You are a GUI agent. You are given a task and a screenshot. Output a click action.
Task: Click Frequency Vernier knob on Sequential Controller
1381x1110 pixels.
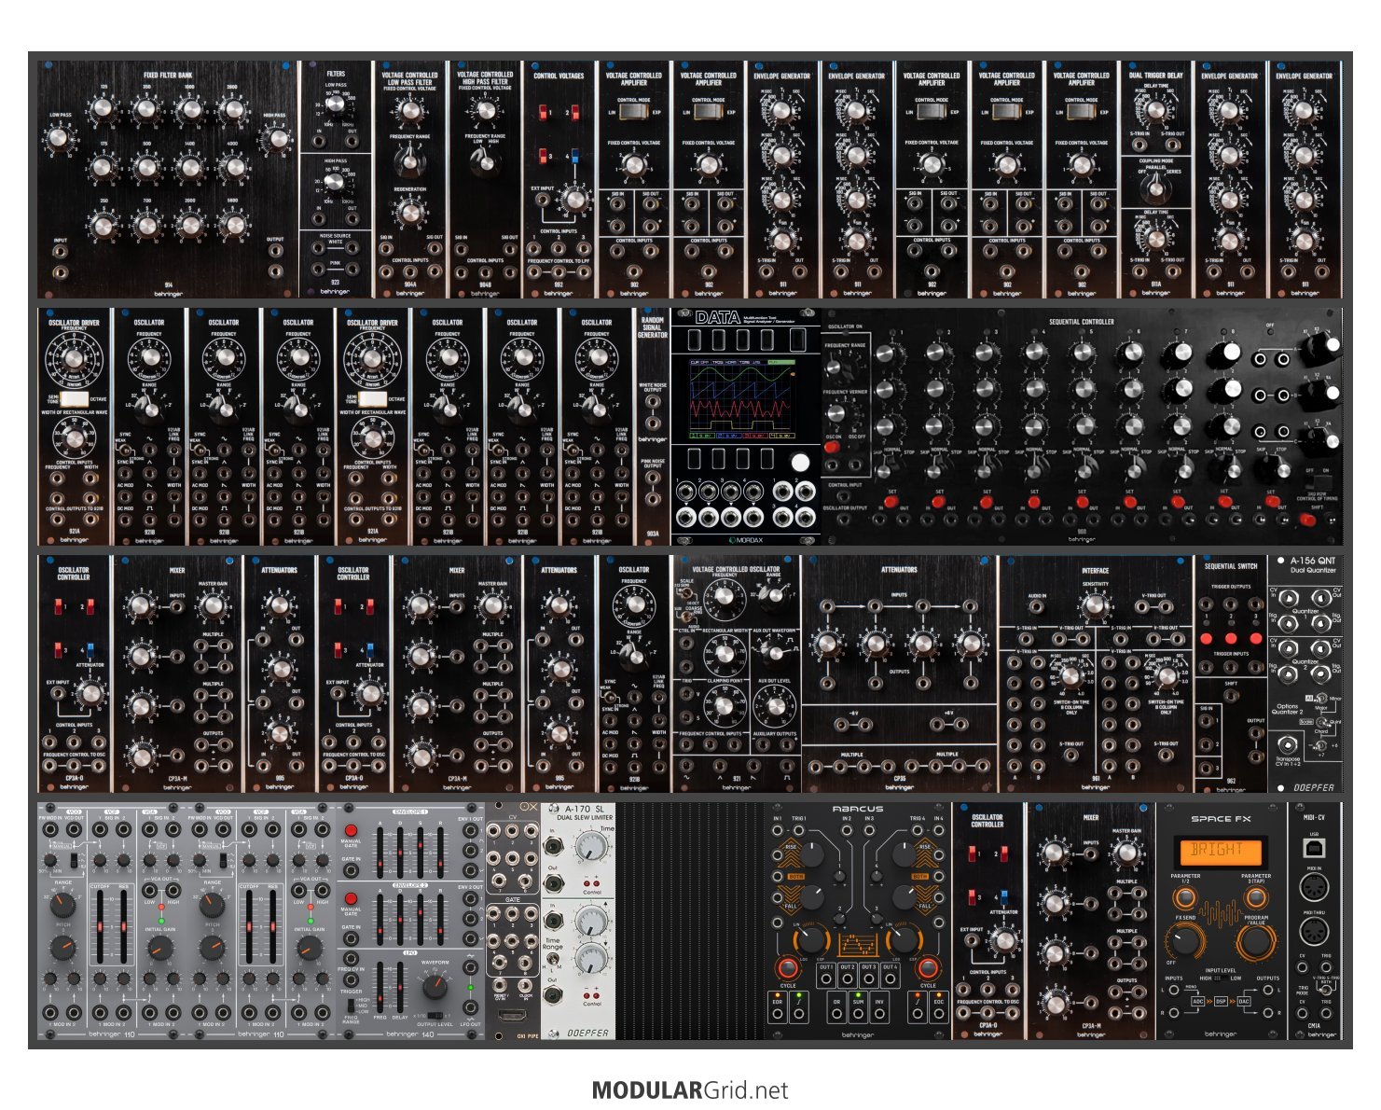(x=837, y=414)
